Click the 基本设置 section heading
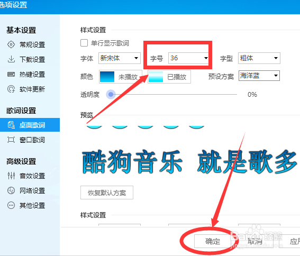 click(21, 30)
